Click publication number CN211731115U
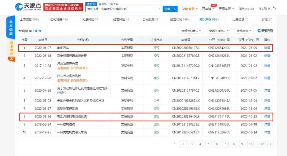 click(x=219, y=116)
